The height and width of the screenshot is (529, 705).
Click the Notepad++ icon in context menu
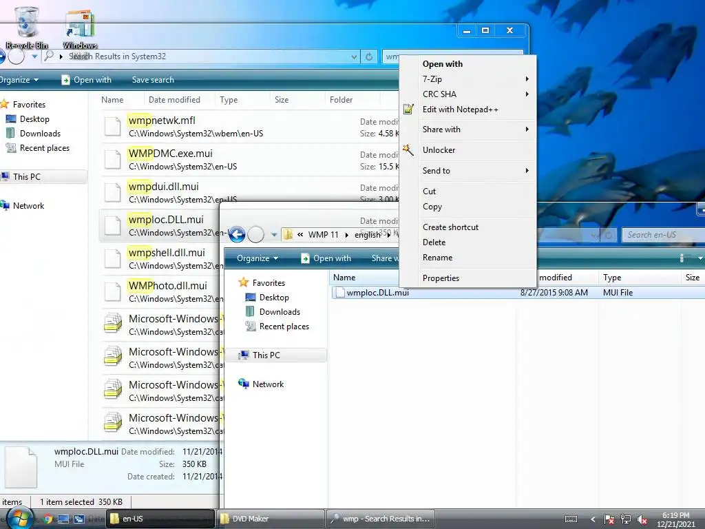(x=408, y=110)
